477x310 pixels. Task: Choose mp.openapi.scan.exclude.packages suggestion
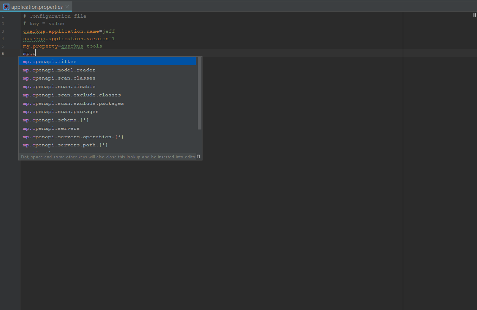click(x=107, y=103)
